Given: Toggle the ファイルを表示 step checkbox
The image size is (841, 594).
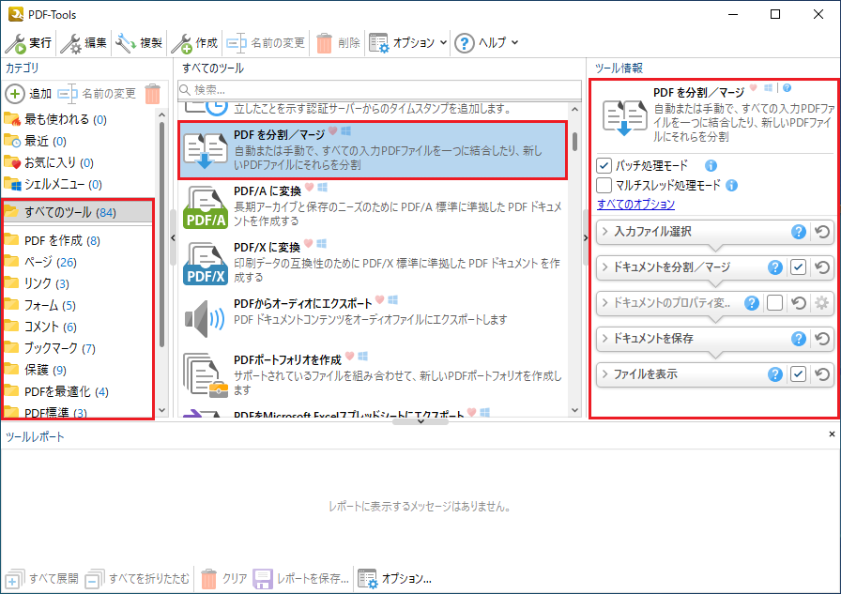Looking at the screenshot, I should coord(798,374).
